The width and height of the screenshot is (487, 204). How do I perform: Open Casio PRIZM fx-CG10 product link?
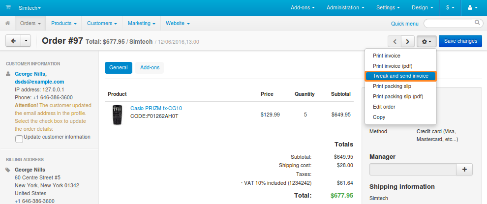(156, 108)
